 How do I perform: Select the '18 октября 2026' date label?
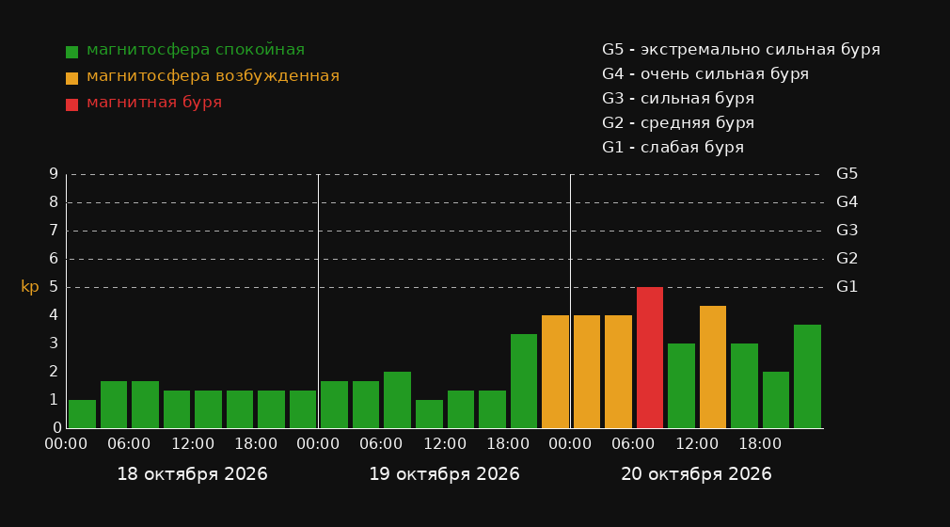click(192, 474)
